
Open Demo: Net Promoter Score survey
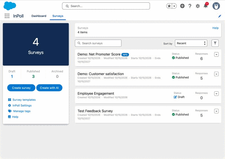point(99,54)
